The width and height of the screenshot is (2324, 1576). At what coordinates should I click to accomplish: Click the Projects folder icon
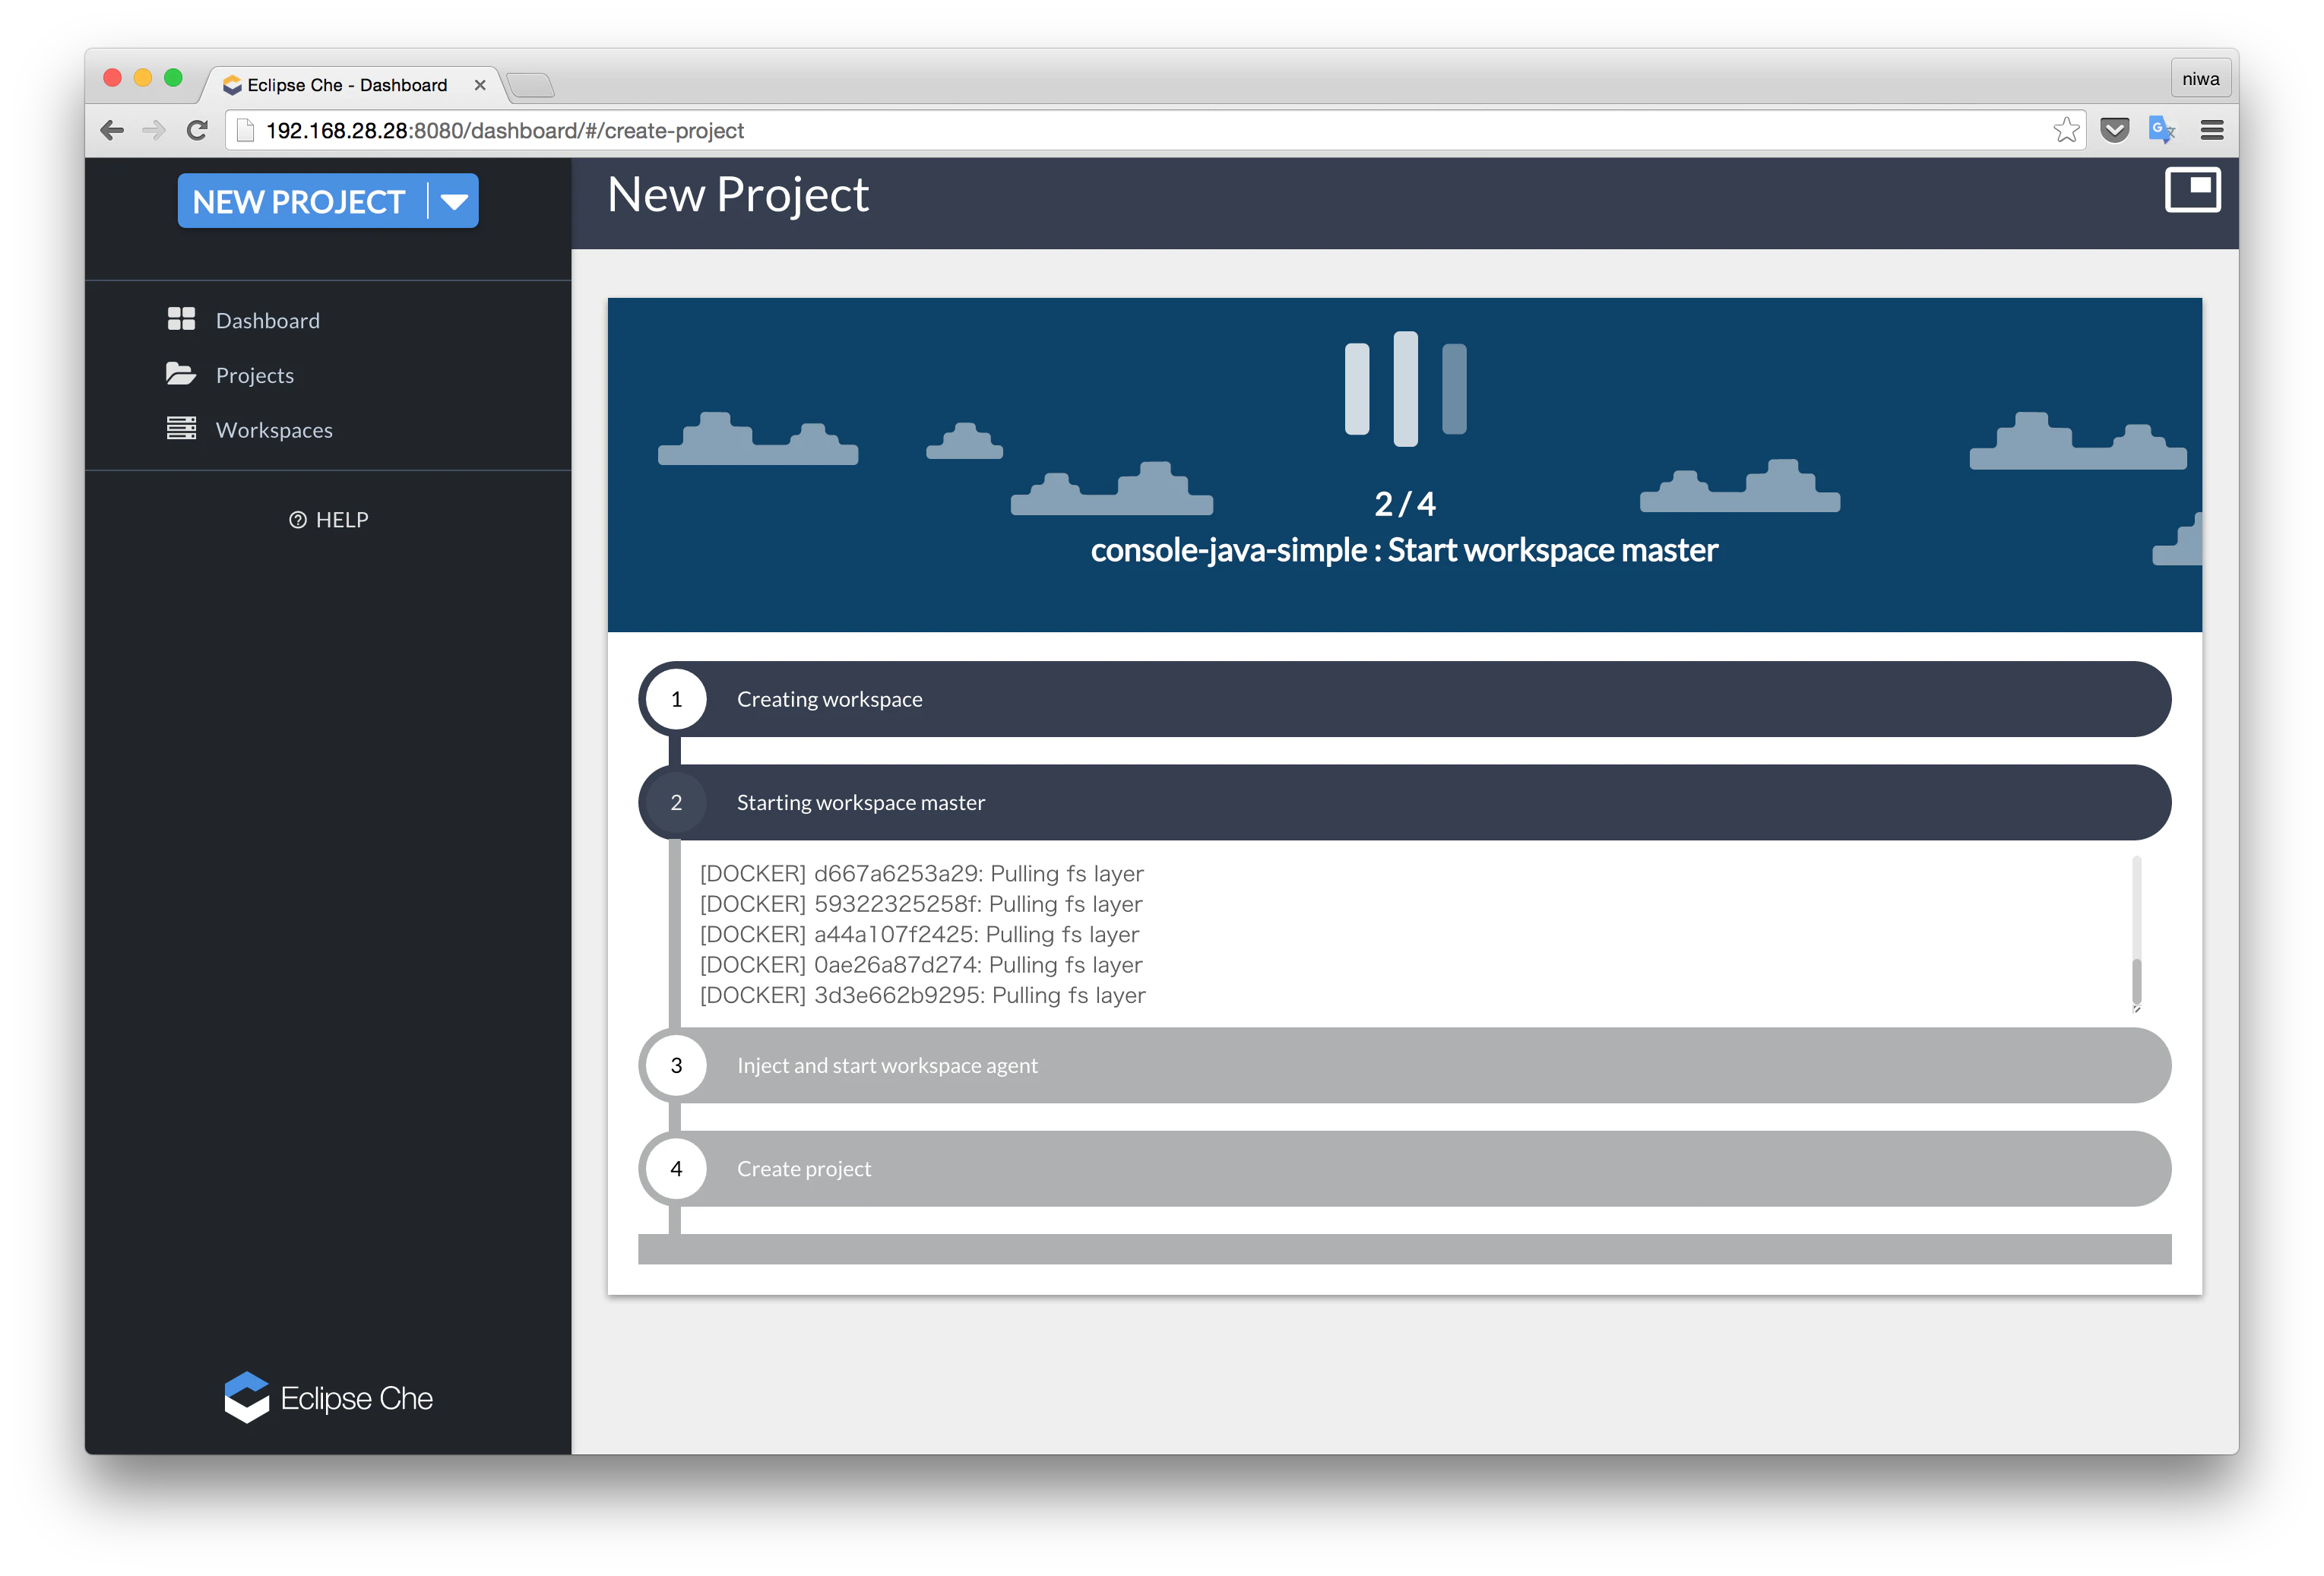pos(181,374)
